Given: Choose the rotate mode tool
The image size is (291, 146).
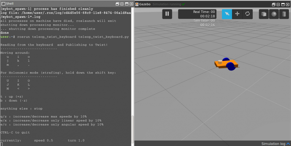Looking at the screenshot, I should tap(248, 14).
